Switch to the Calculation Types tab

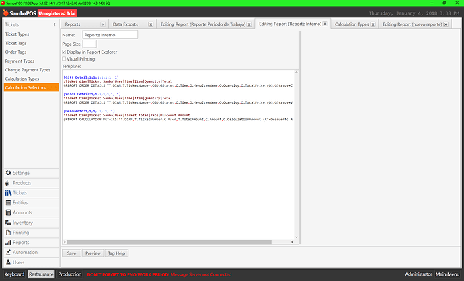click(352, 24)
